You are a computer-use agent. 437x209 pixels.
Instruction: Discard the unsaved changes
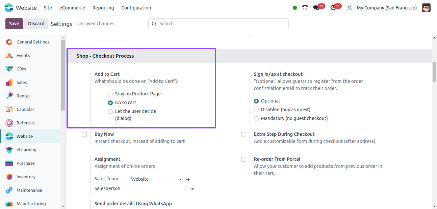[36, 24]
